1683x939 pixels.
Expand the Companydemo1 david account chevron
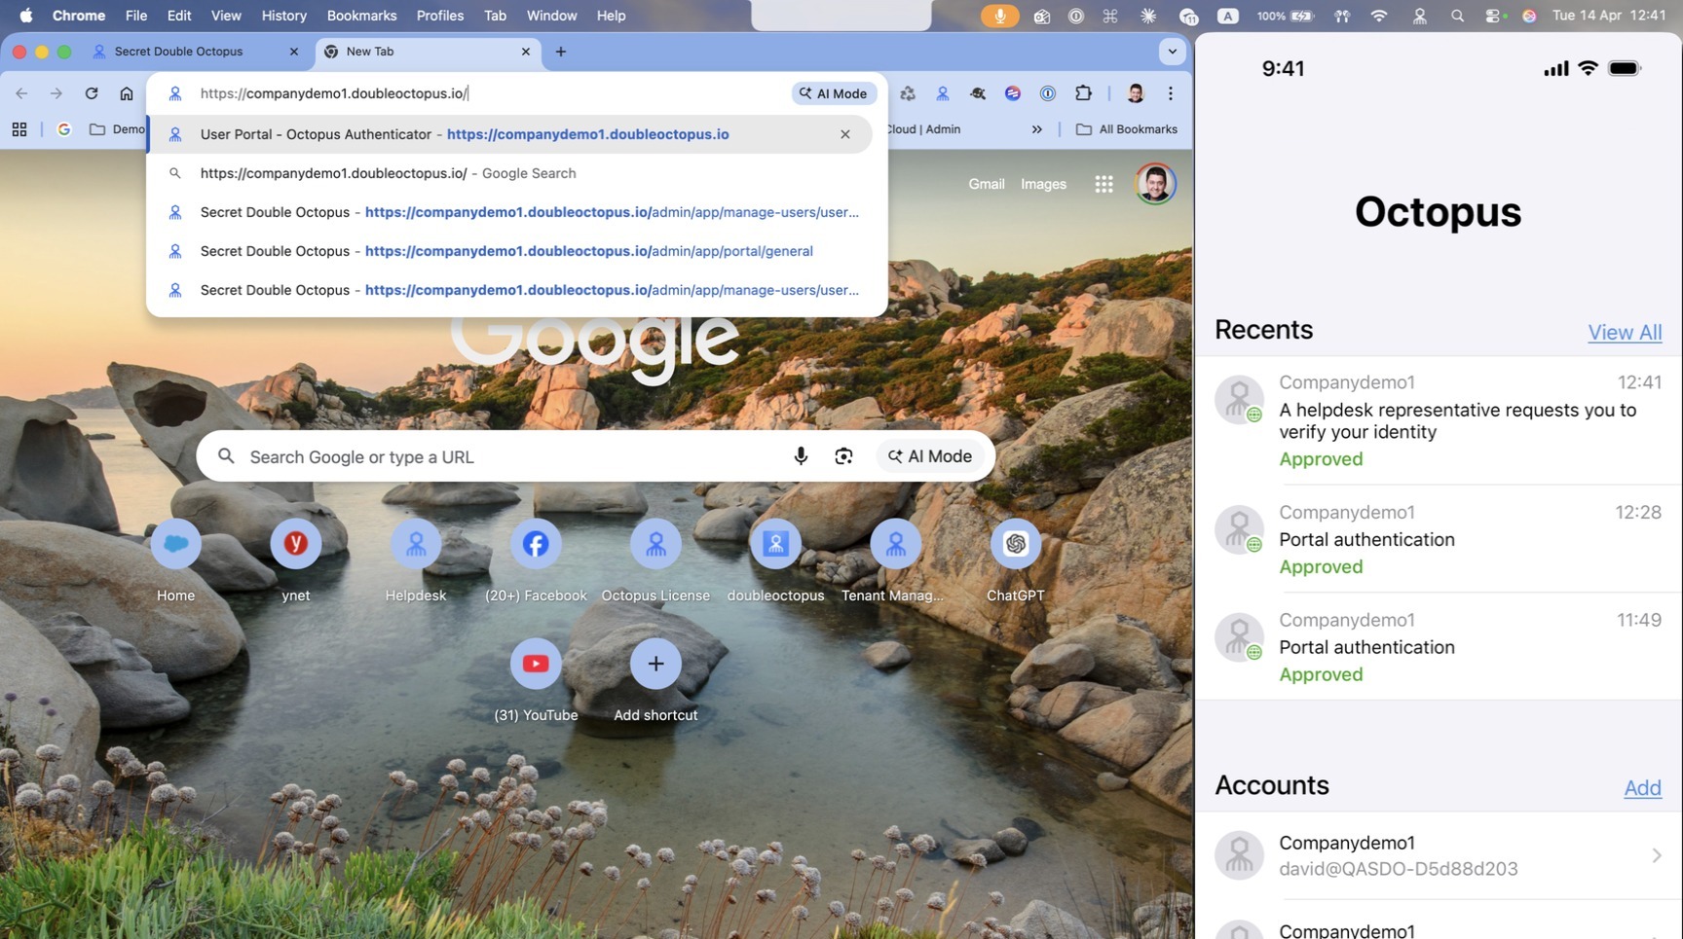(x=1656, y=855)
